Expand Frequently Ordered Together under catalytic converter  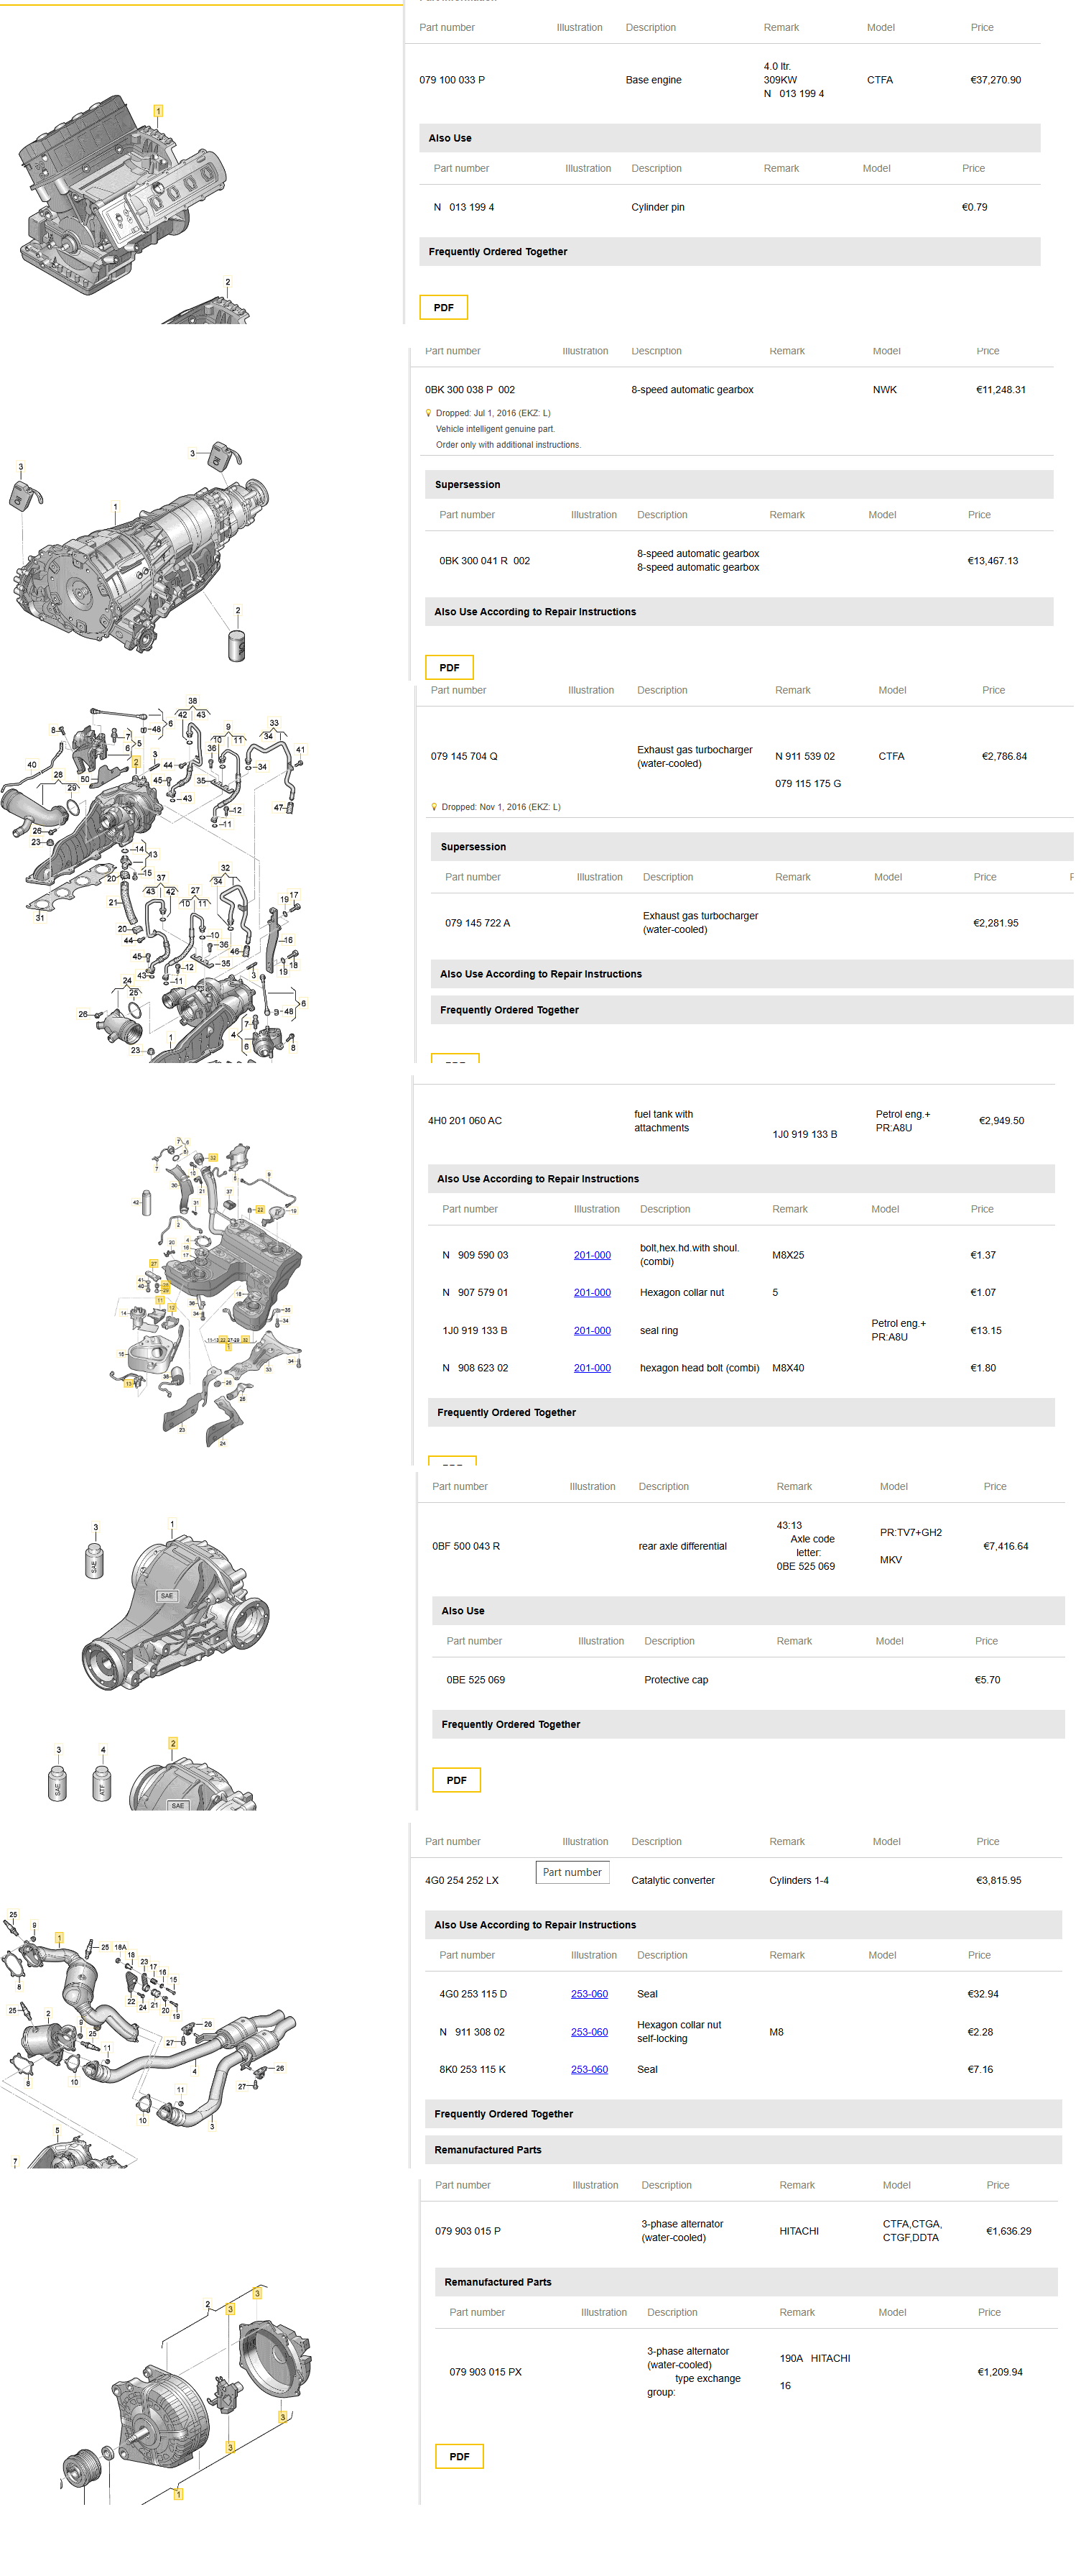743,2114
